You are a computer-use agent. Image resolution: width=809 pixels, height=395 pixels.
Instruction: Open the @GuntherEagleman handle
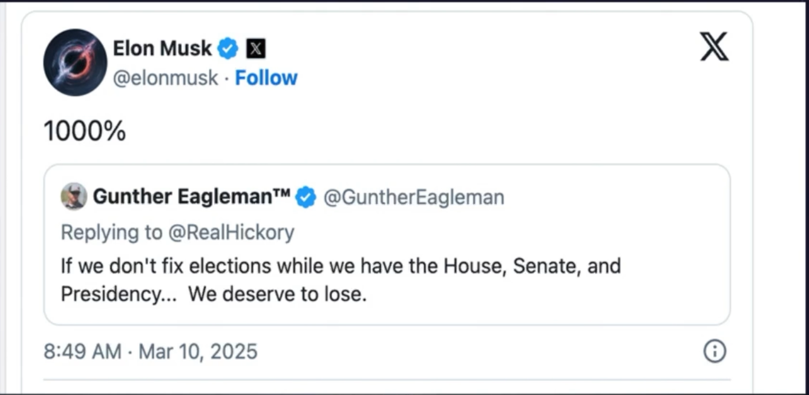point(414,197)
